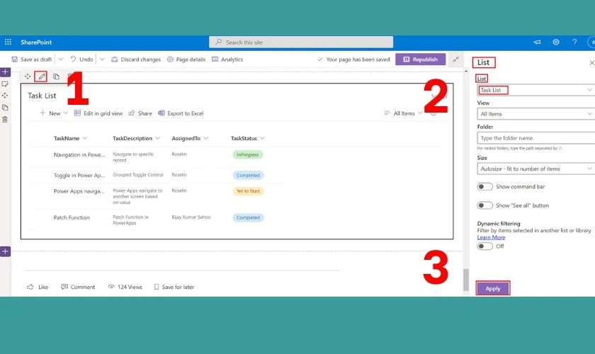Click the Like button

tap(38, 287)
